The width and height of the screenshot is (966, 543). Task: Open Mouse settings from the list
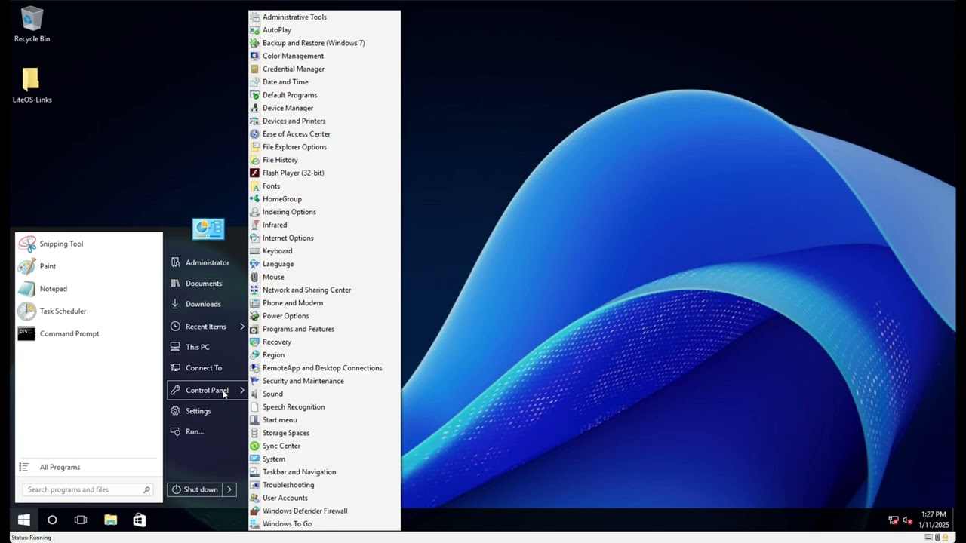tap(325, 277)
